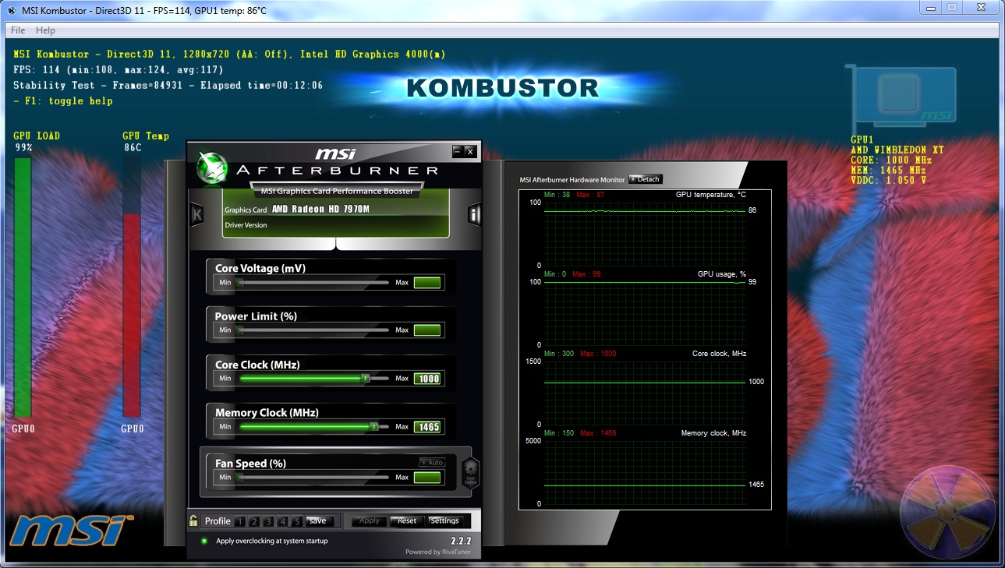Click the VDDC: 1.050 V readout
This screenshot has width=1005, height=568.
[888, 180]
